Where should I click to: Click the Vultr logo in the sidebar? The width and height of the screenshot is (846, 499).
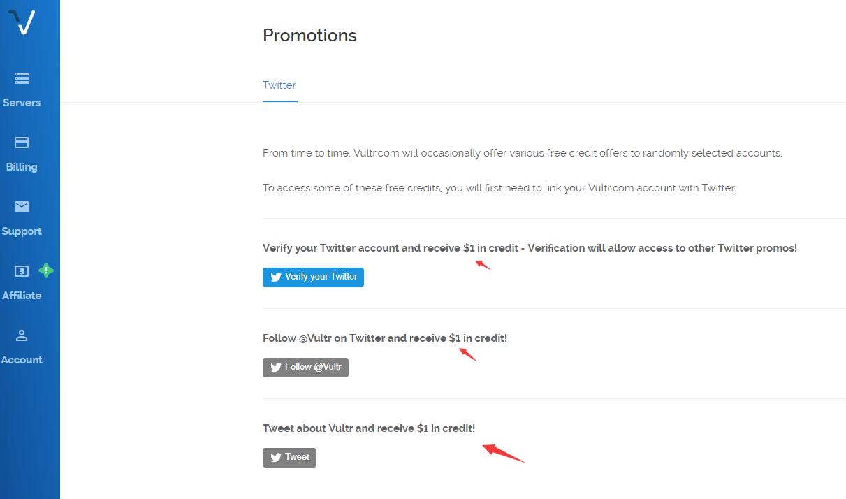(x=22, y=22)
